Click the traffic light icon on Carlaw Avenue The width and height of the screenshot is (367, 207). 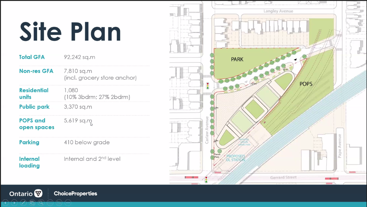[x=208, y=86]
